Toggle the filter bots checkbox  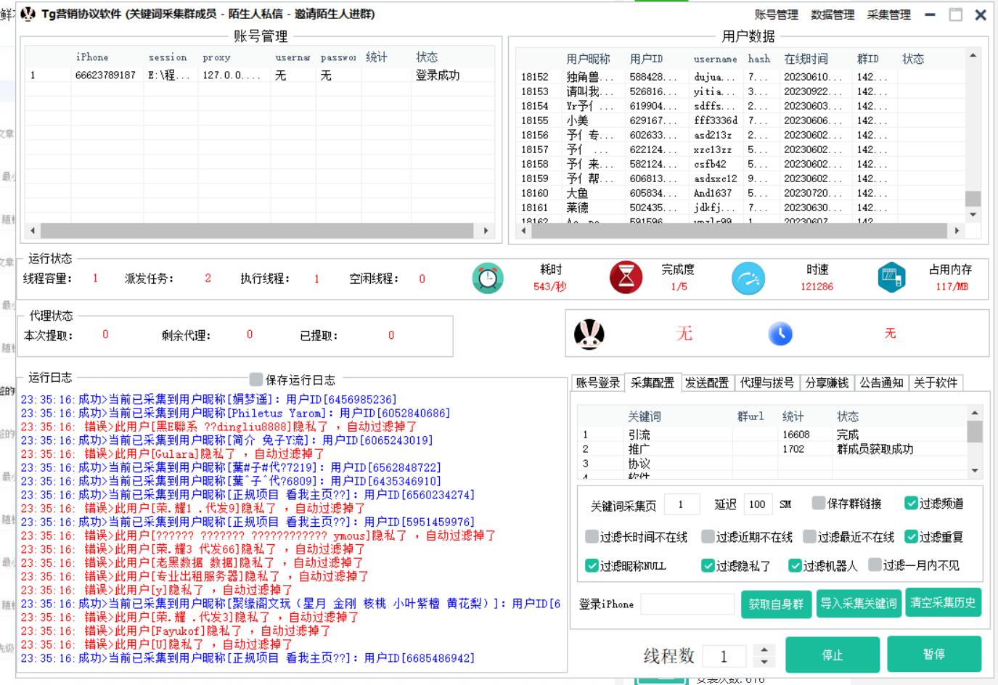[795, 565]
